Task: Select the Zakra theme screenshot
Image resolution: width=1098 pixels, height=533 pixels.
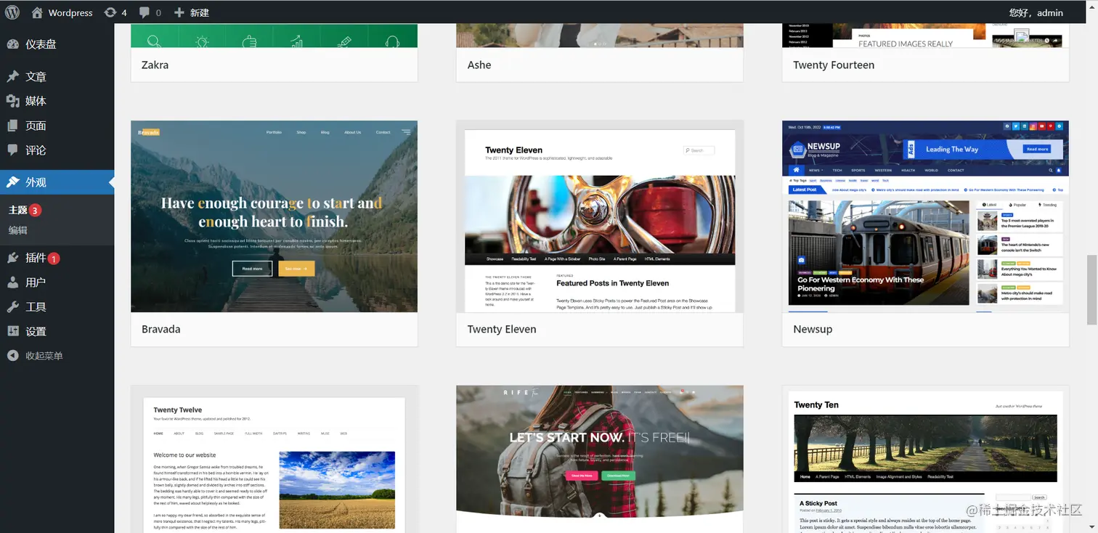Action: coord(274,36)
